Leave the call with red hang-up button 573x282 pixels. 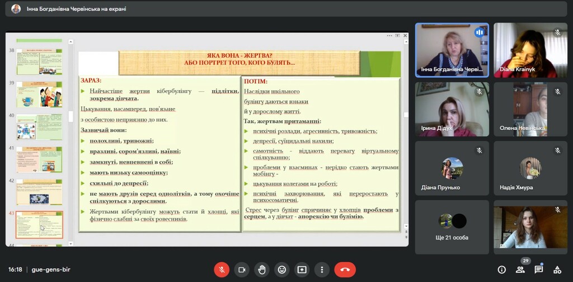pos(345,270)
